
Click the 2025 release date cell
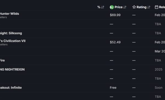click(x=158, y=69)
